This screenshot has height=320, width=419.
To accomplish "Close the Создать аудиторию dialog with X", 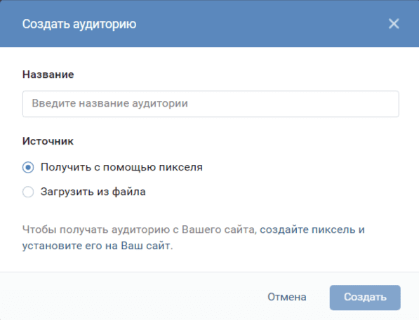I will pyautogui.click(x=394, y=23).
